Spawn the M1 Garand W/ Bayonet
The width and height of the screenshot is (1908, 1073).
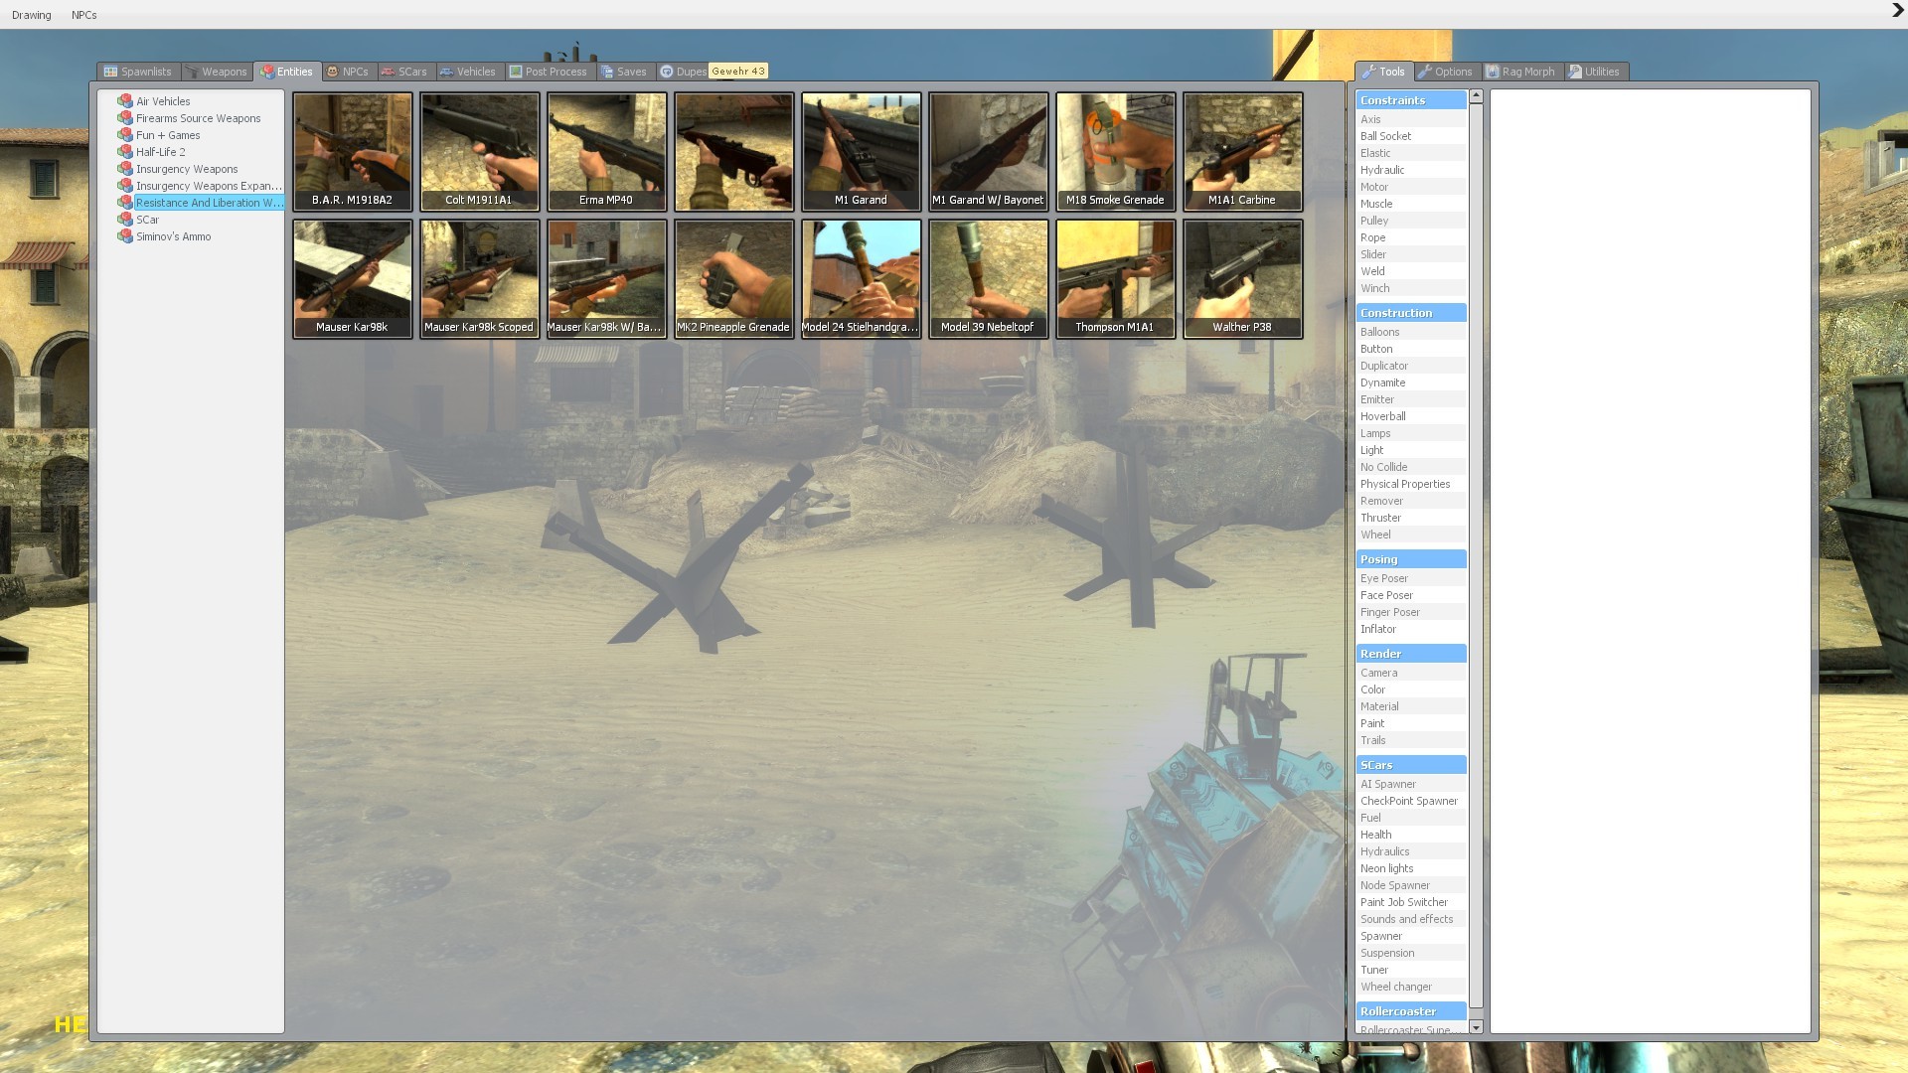pyautogui.click(x=989, y=152)
